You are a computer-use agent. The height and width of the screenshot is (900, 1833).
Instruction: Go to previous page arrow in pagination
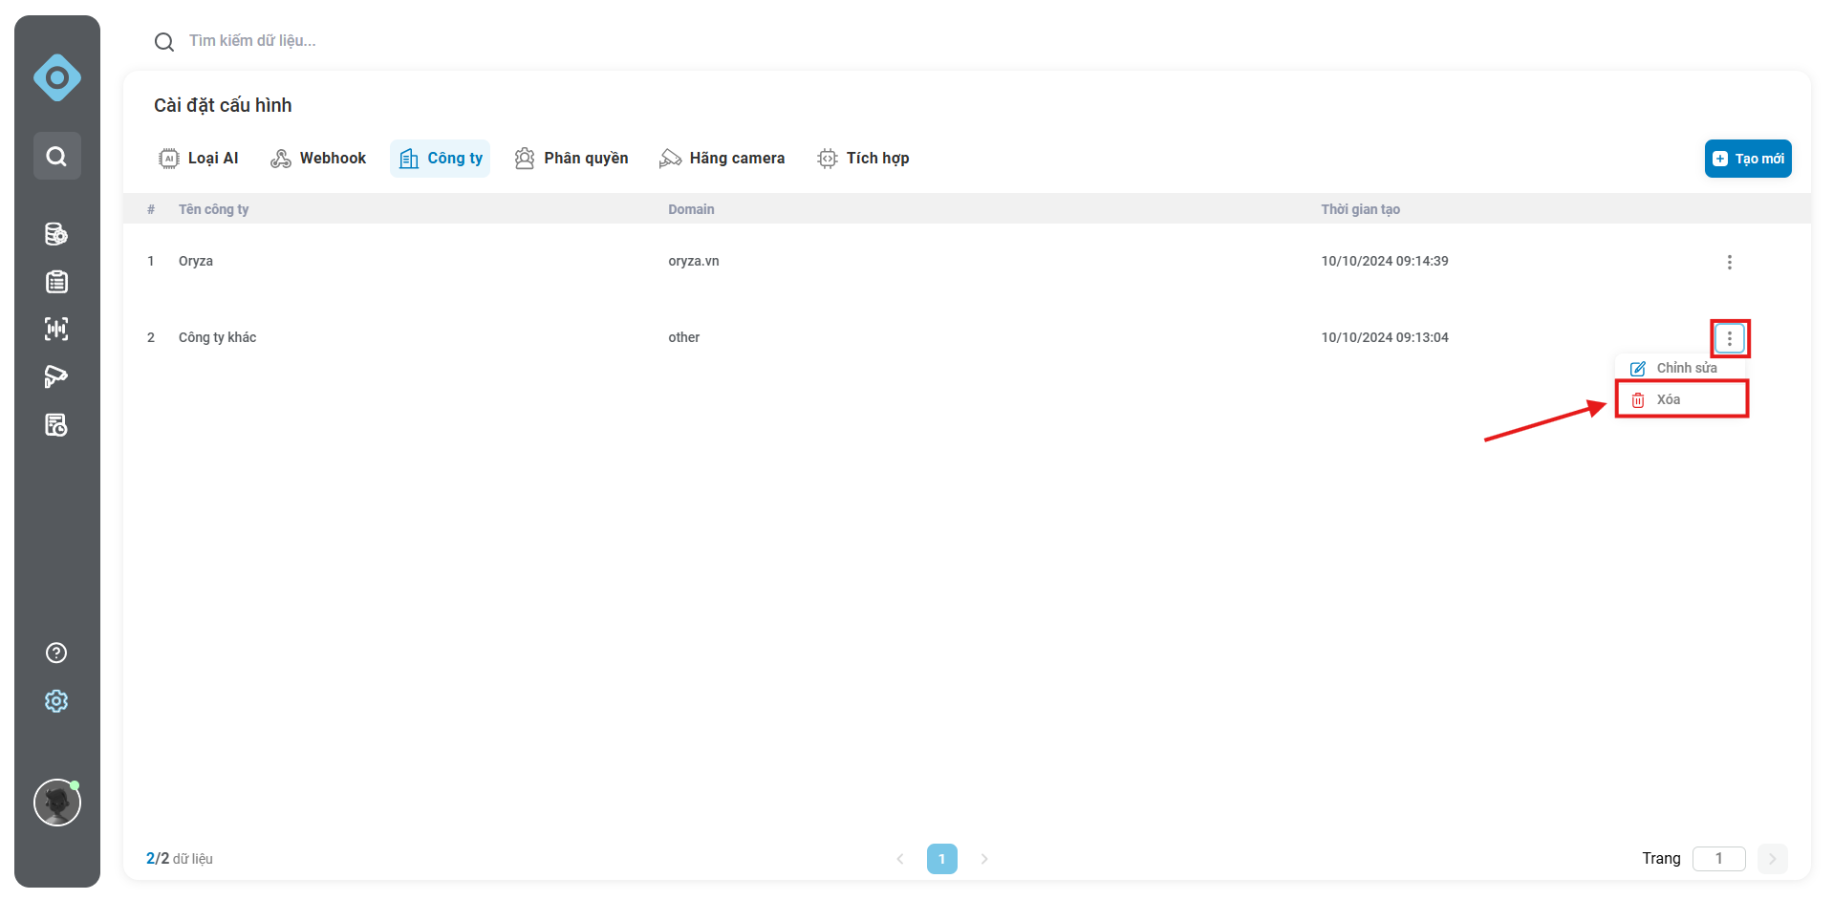pos(900,859)
